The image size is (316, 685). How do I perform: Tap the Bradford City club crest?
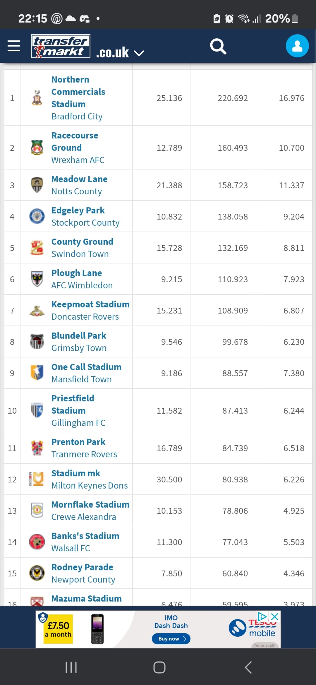[37, 98]
